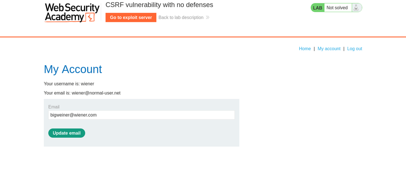
Task: Click the "Not solved" status label
Action: pos(337,8)
